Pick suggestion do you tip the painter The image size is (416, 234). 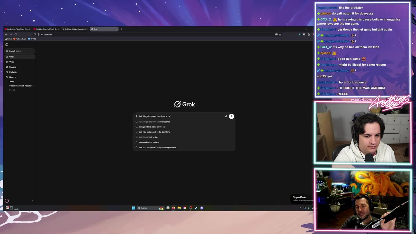(184, 142)
